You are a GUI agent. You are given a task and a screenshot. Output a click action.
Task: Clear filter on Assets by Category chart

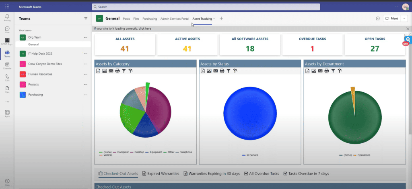pos(131,71)
